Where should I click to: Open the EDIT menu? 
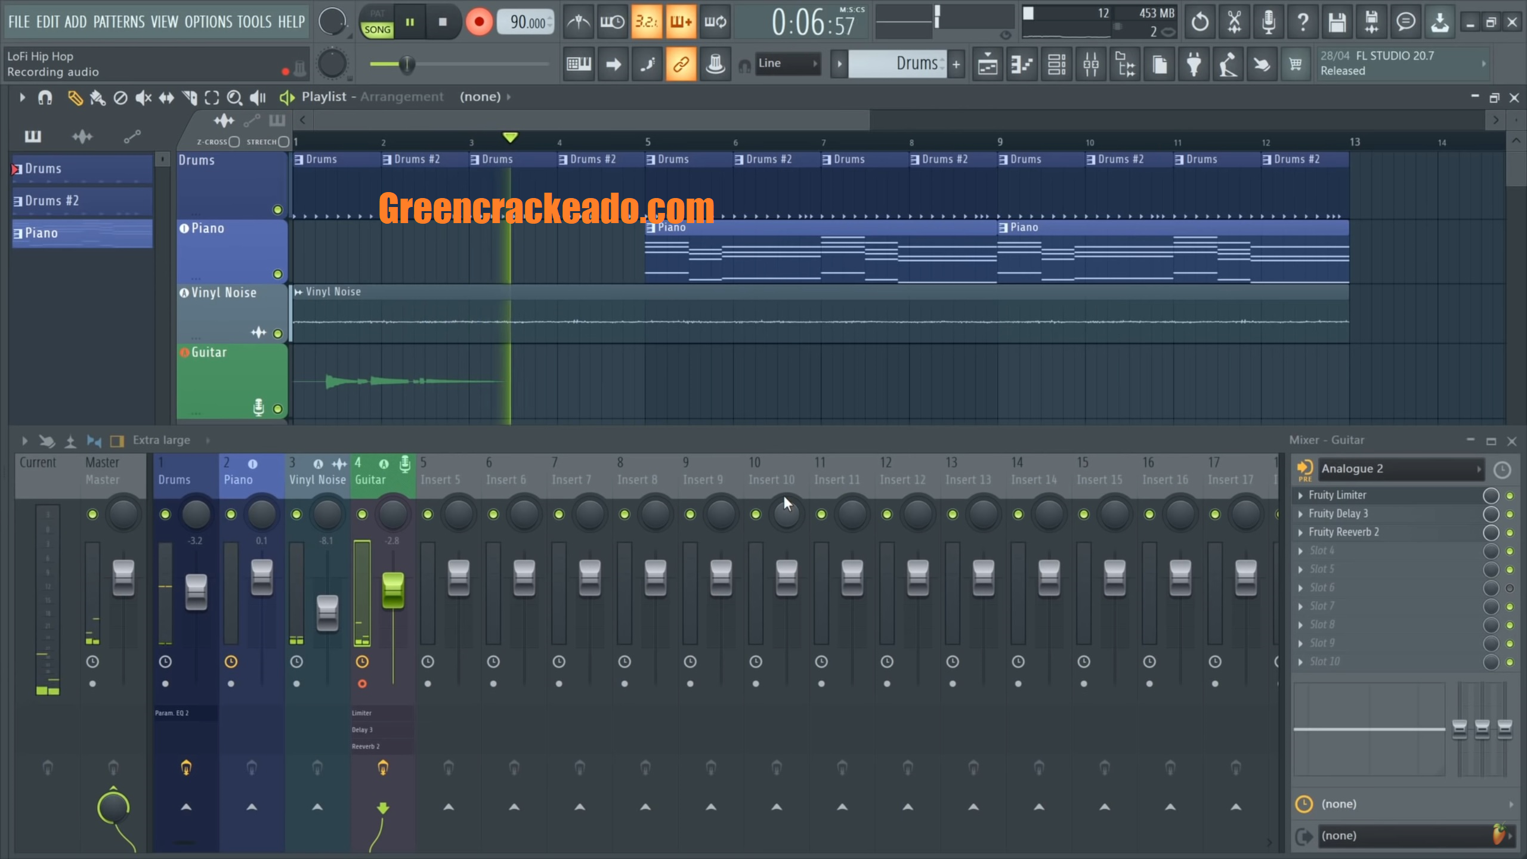point(48,22)
